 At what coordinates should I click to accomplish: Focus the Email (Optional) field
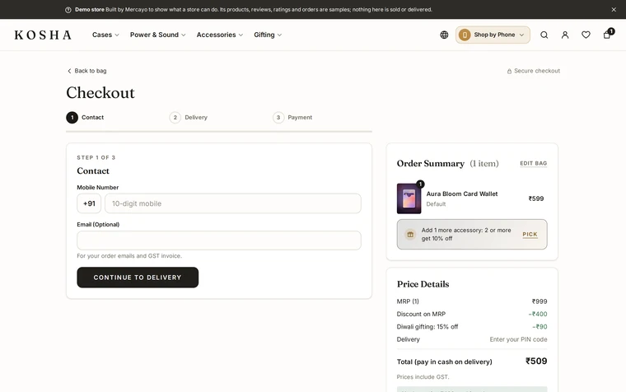[x=219, y=240]
